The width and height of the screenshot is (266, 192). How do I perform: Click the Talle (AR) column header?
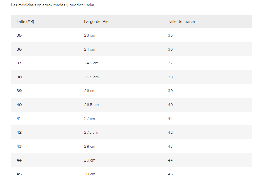click(25, 22)
